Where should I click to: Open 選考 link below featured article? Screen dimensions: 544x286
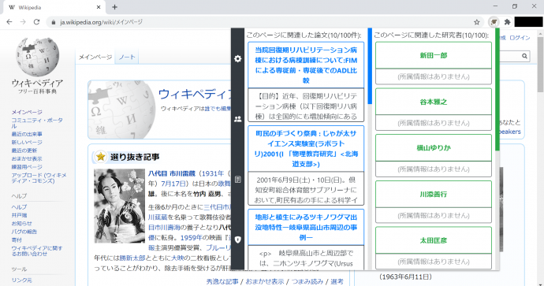pos(337,282)
